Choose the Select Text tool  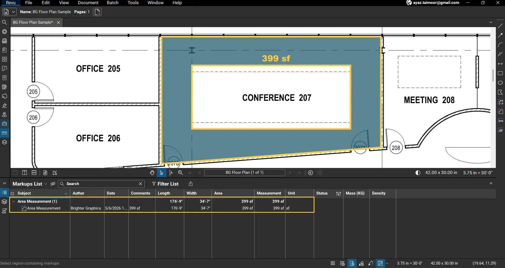[x=171, y=173]
